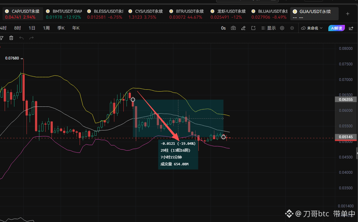Image resolution: width=358 pixels, height=222 pixels.
Task: Select the measurement end circle handle
Action: [223, 137]
